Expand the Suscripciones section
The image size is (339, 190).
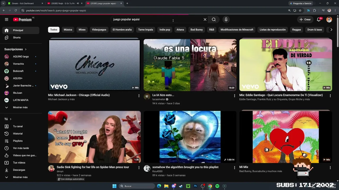click(x=16, y=49)
